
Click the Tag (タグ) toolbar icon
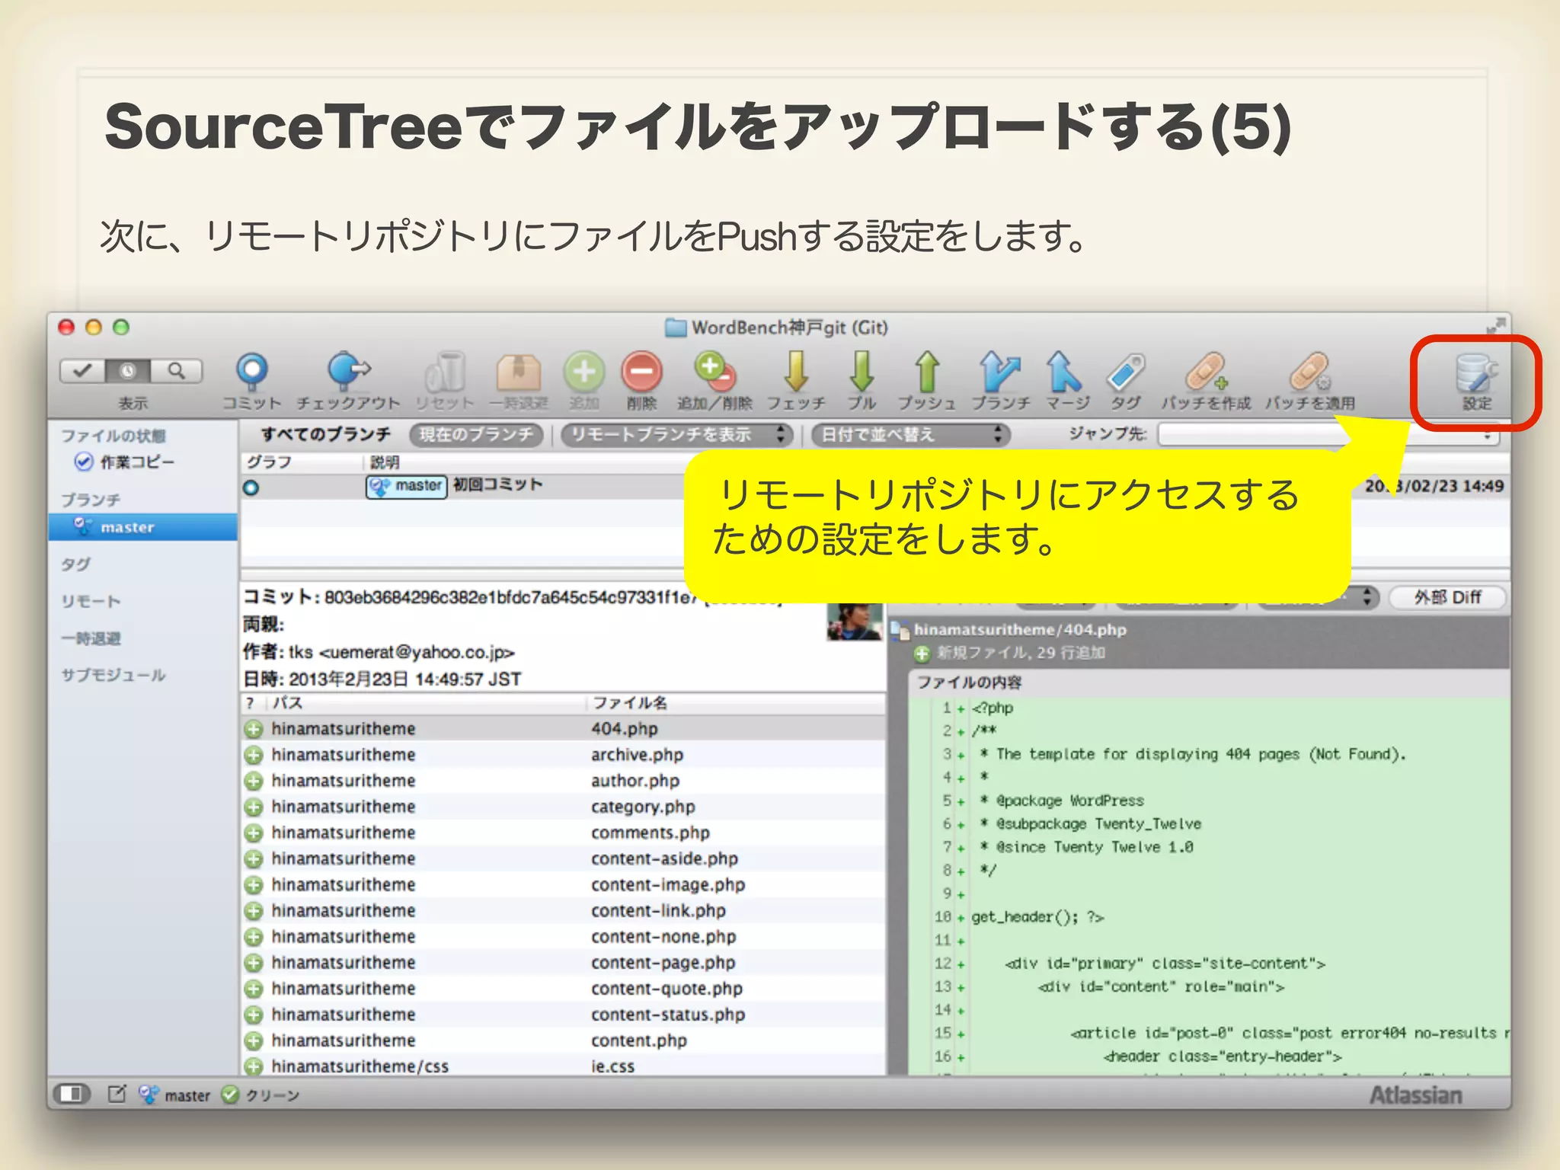click(1126, 372)
